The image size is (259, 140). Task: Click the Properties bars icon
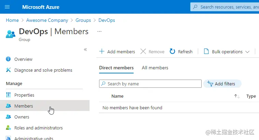(8, 95)
